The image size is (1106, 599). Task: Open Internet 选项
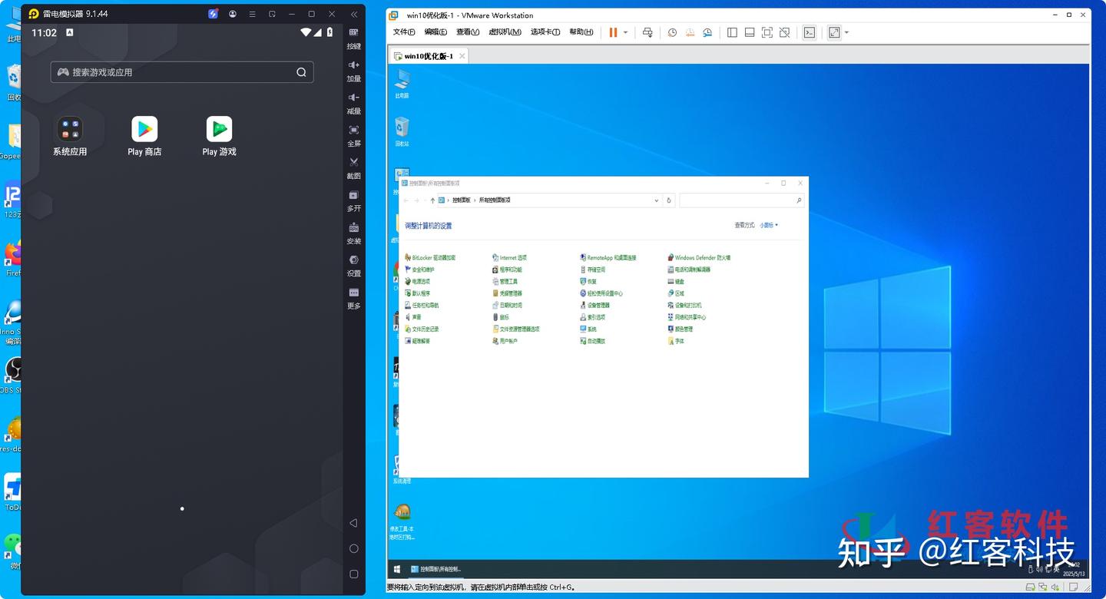point(509,258)
